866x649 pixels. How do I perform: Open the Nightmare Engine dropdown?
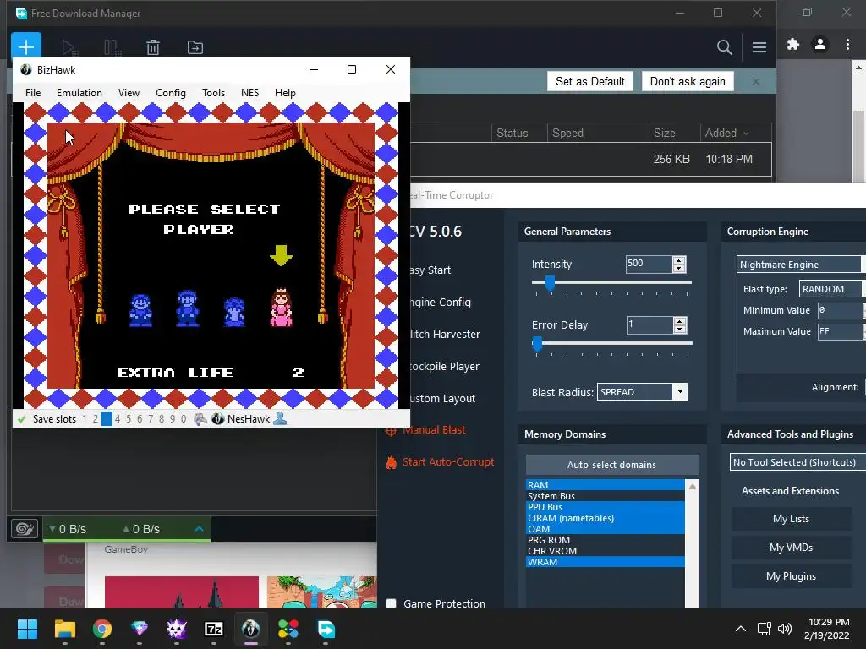click(802, 265)
